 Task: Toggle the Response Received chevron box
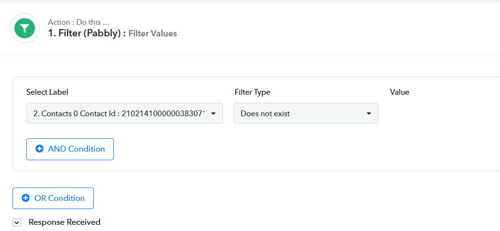[17, 222]
